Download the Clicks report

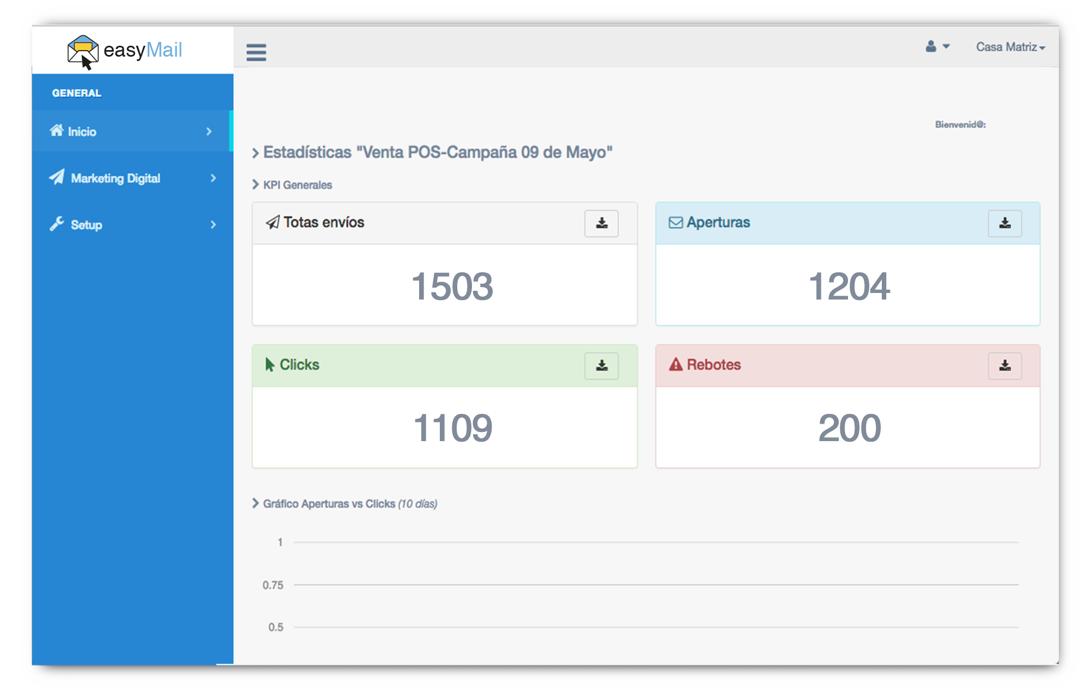tap(601, 365)
